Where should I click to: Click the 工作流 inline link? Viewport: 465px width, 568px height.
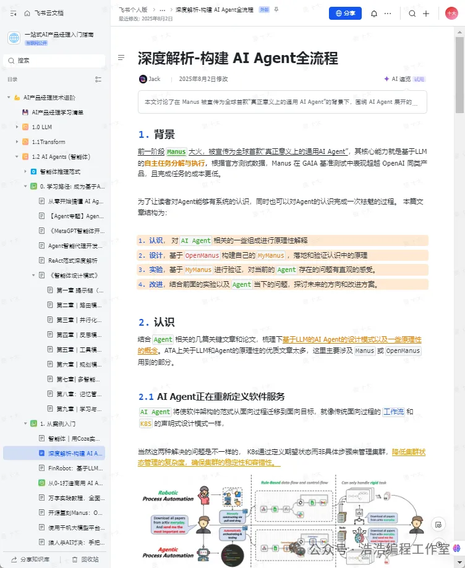394,412
